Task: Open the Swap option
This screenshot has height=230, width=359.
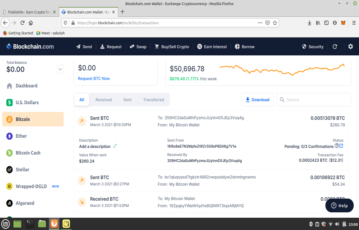Action: (138, 47)
